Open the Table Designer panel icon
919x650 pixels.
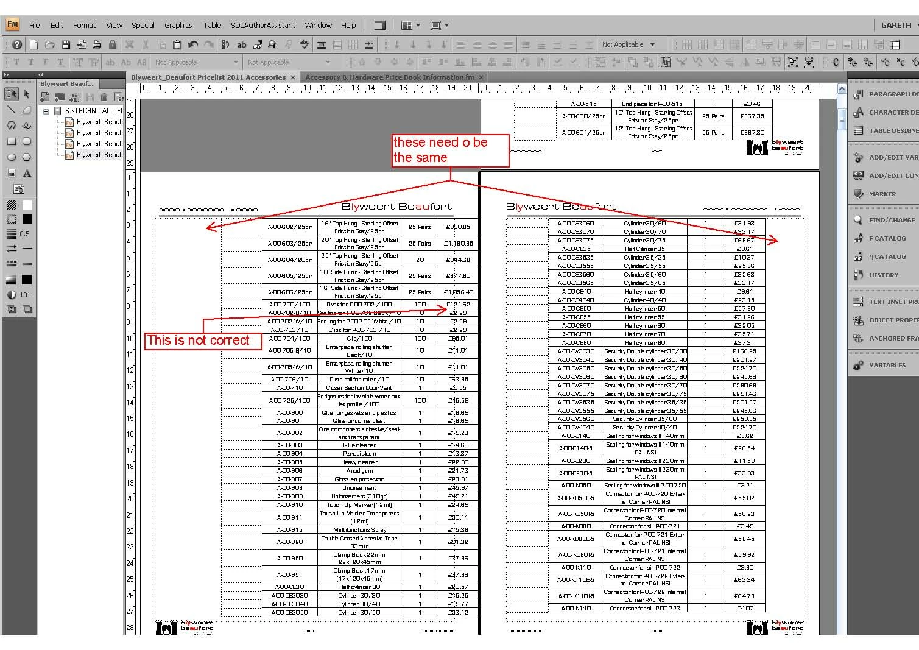tap(859, 130)
